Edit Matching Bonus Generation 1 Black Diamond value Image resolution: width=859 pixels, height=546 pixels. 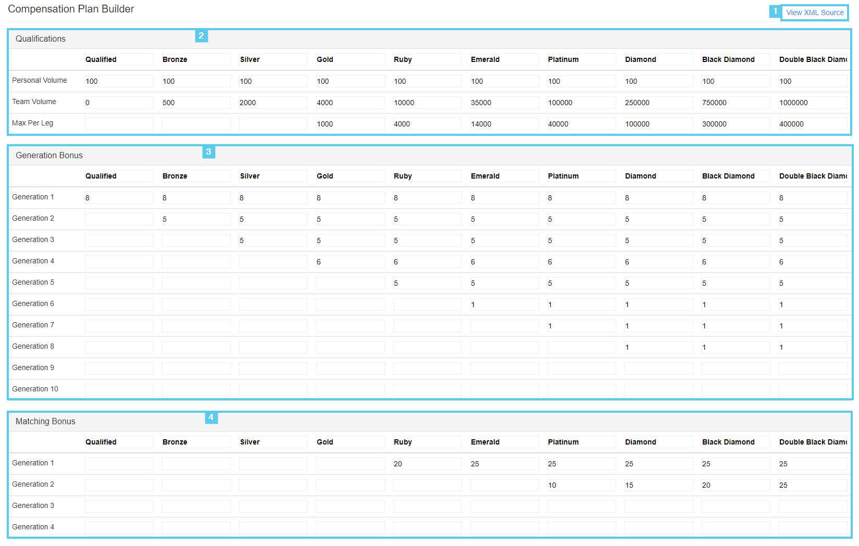736,464
